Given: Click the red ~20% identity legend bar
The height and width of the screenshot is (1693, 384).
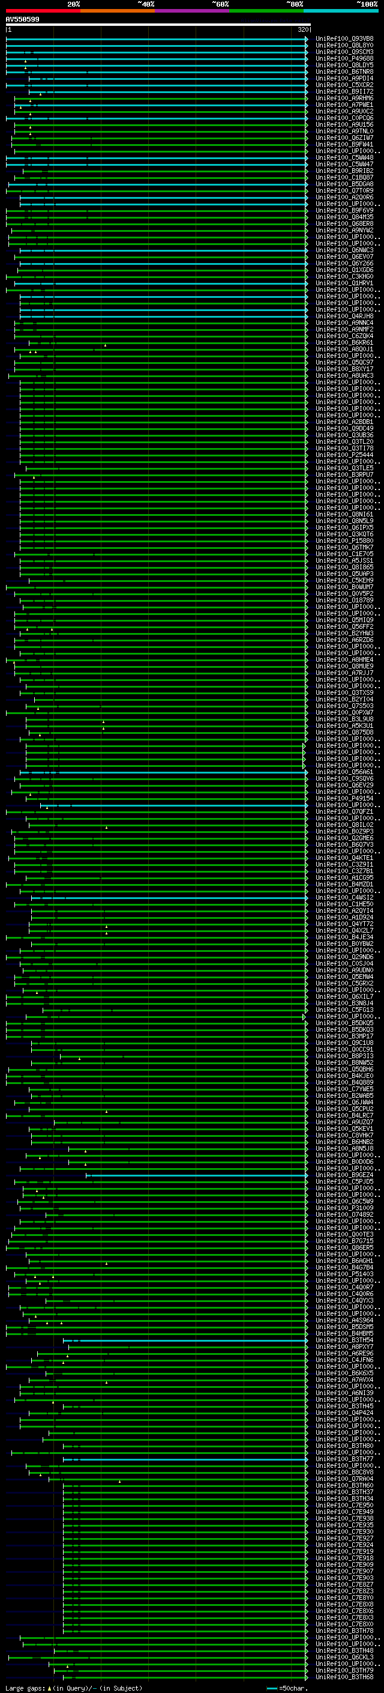Looking at the screenshot, I should (43, 11).
